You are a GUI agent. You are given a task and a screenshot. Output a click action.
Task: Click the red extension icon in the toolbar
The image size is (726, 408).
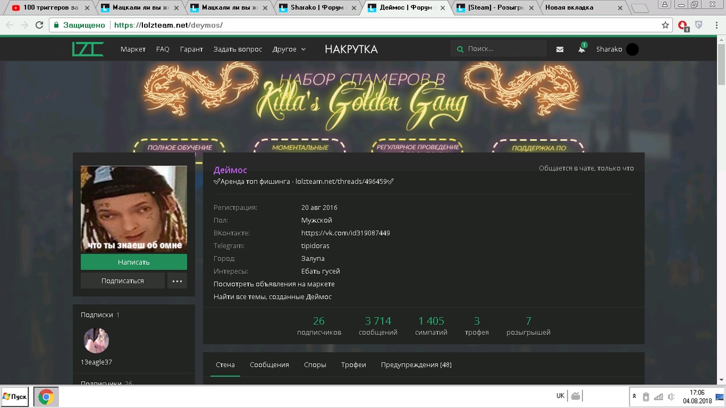(x=683, y=25)
